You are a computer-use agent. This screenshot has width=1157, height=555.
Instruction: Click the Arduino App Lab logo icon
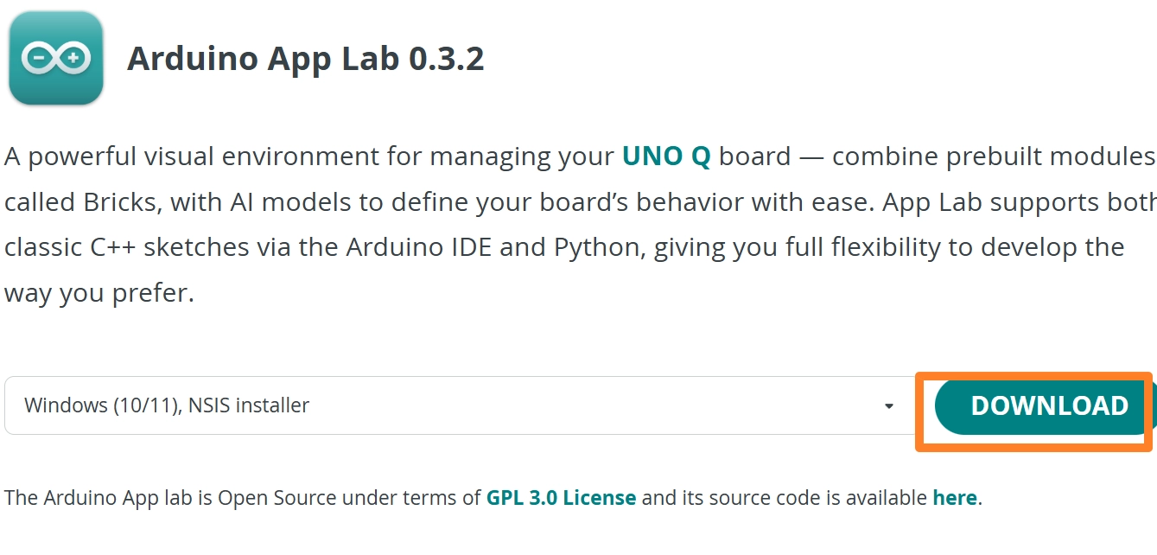tap(56, 59)
